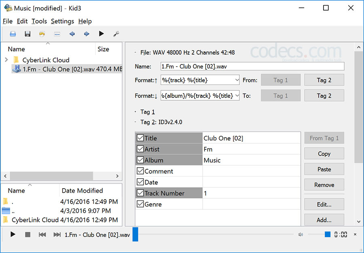Go to next file with right arrow icon
This screenshot has width=364, height=253.
coord(87,34)
